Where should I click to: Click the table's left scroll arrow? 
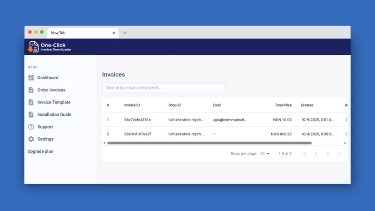click(104, 143)
